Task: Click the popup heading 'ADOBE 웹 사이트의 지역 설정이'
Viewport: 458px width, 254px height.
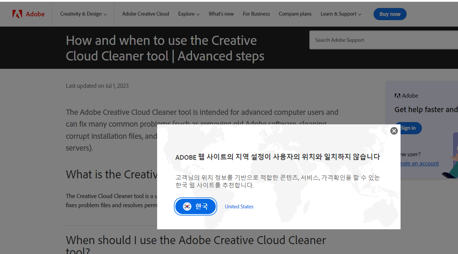Action: point(278,157)
